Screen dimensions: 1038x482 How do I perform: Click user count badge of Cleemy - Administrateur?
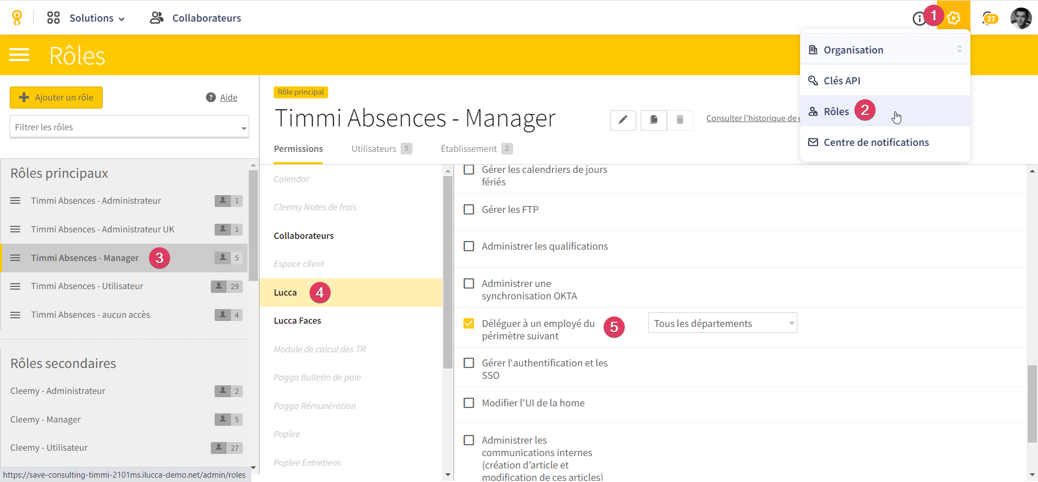click(x=229, y=391)
